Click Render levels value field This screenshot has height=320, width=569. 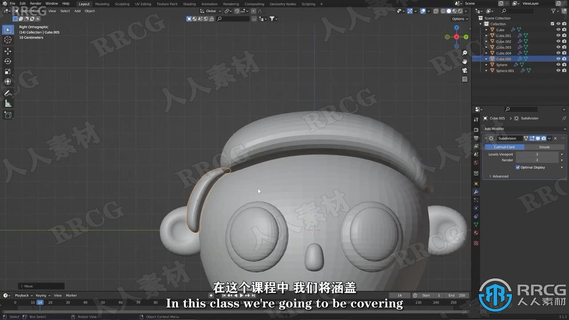(537, 160)
